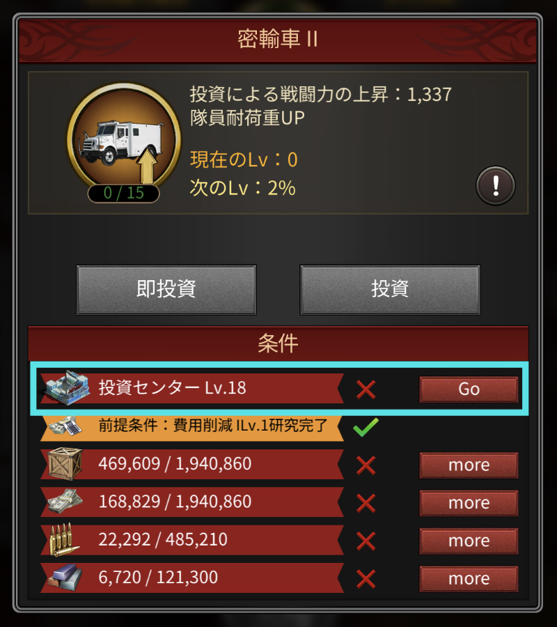Get more ammo via more button
Viewport: 557px width, 627px height.
[x=469, y=541]
